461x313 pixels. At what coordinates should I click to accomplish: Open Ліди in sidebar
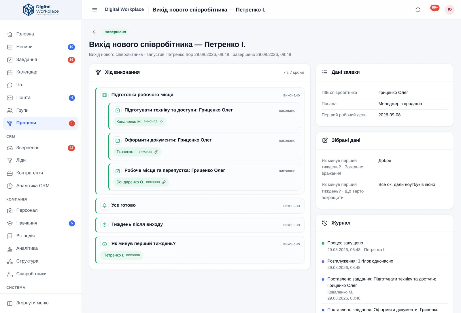tap(41, 160)
